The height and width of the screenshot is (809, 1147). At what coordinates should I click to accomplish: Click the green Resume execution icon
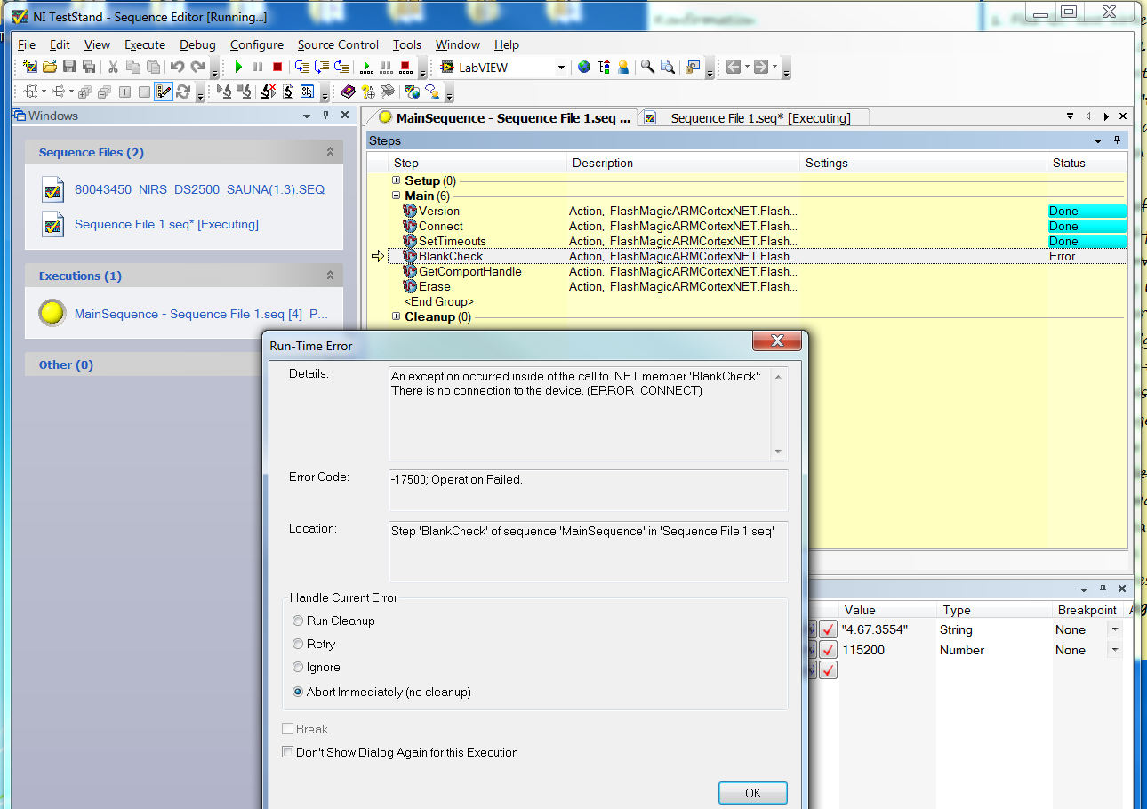pos(238,67)
